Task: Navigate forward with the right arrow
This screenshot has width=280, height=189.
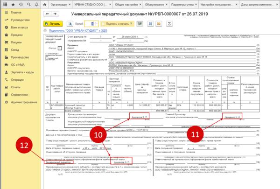Action: (55, 14)
